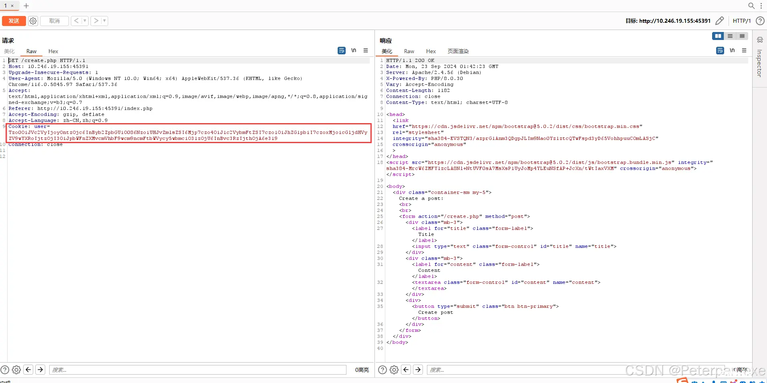Open the response 页面渲染 render tab
This screenshot has width=767, height=383.
458,51
